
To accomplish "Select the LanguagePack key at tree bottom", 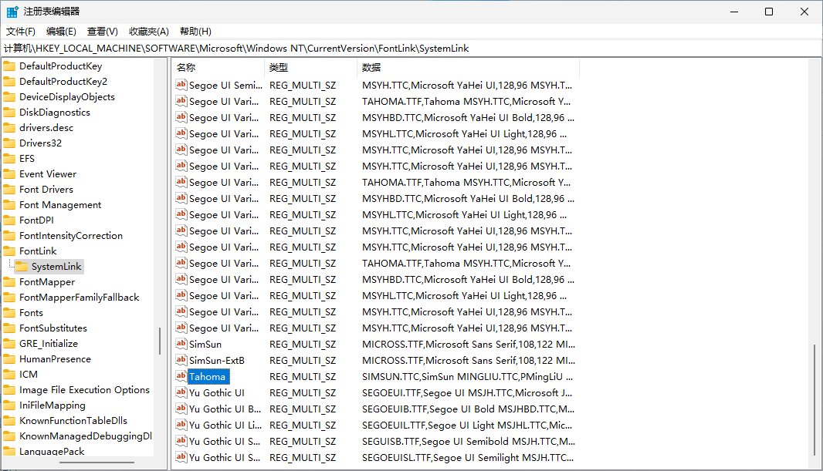I will 52,451.
